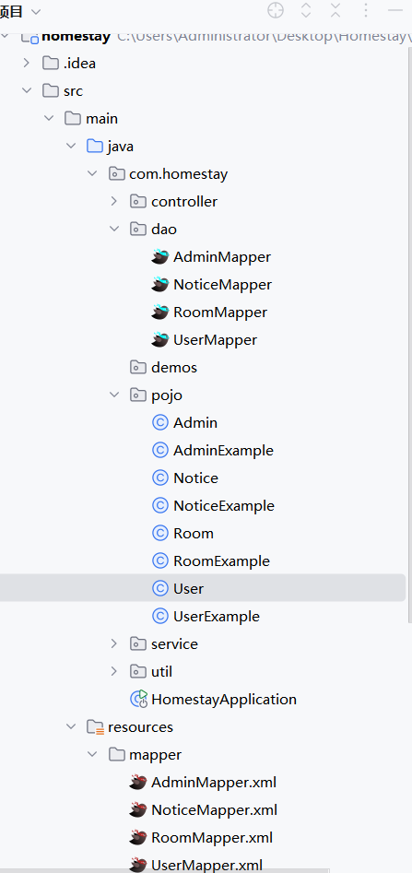412x873 pixels.
Task: Select the RoomExample class
Action: (222, 560)
